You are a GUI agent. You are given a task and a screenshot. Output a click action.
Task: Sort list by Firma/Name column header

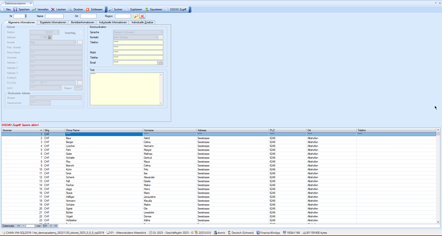pyautogui.click(x=104, y=130)
